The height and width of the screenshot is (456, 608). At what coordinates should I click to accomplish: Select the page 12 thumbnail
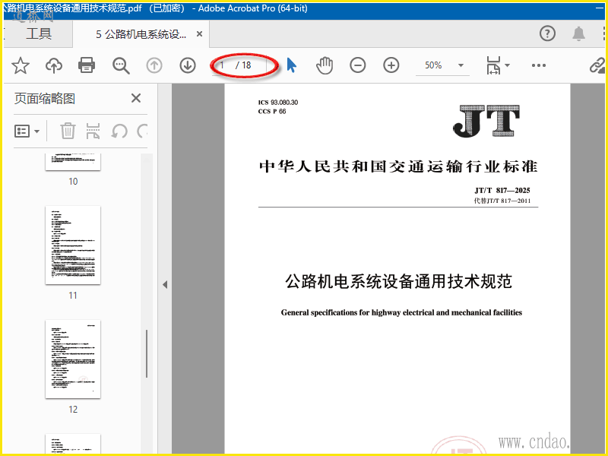(x=73, y=359)
